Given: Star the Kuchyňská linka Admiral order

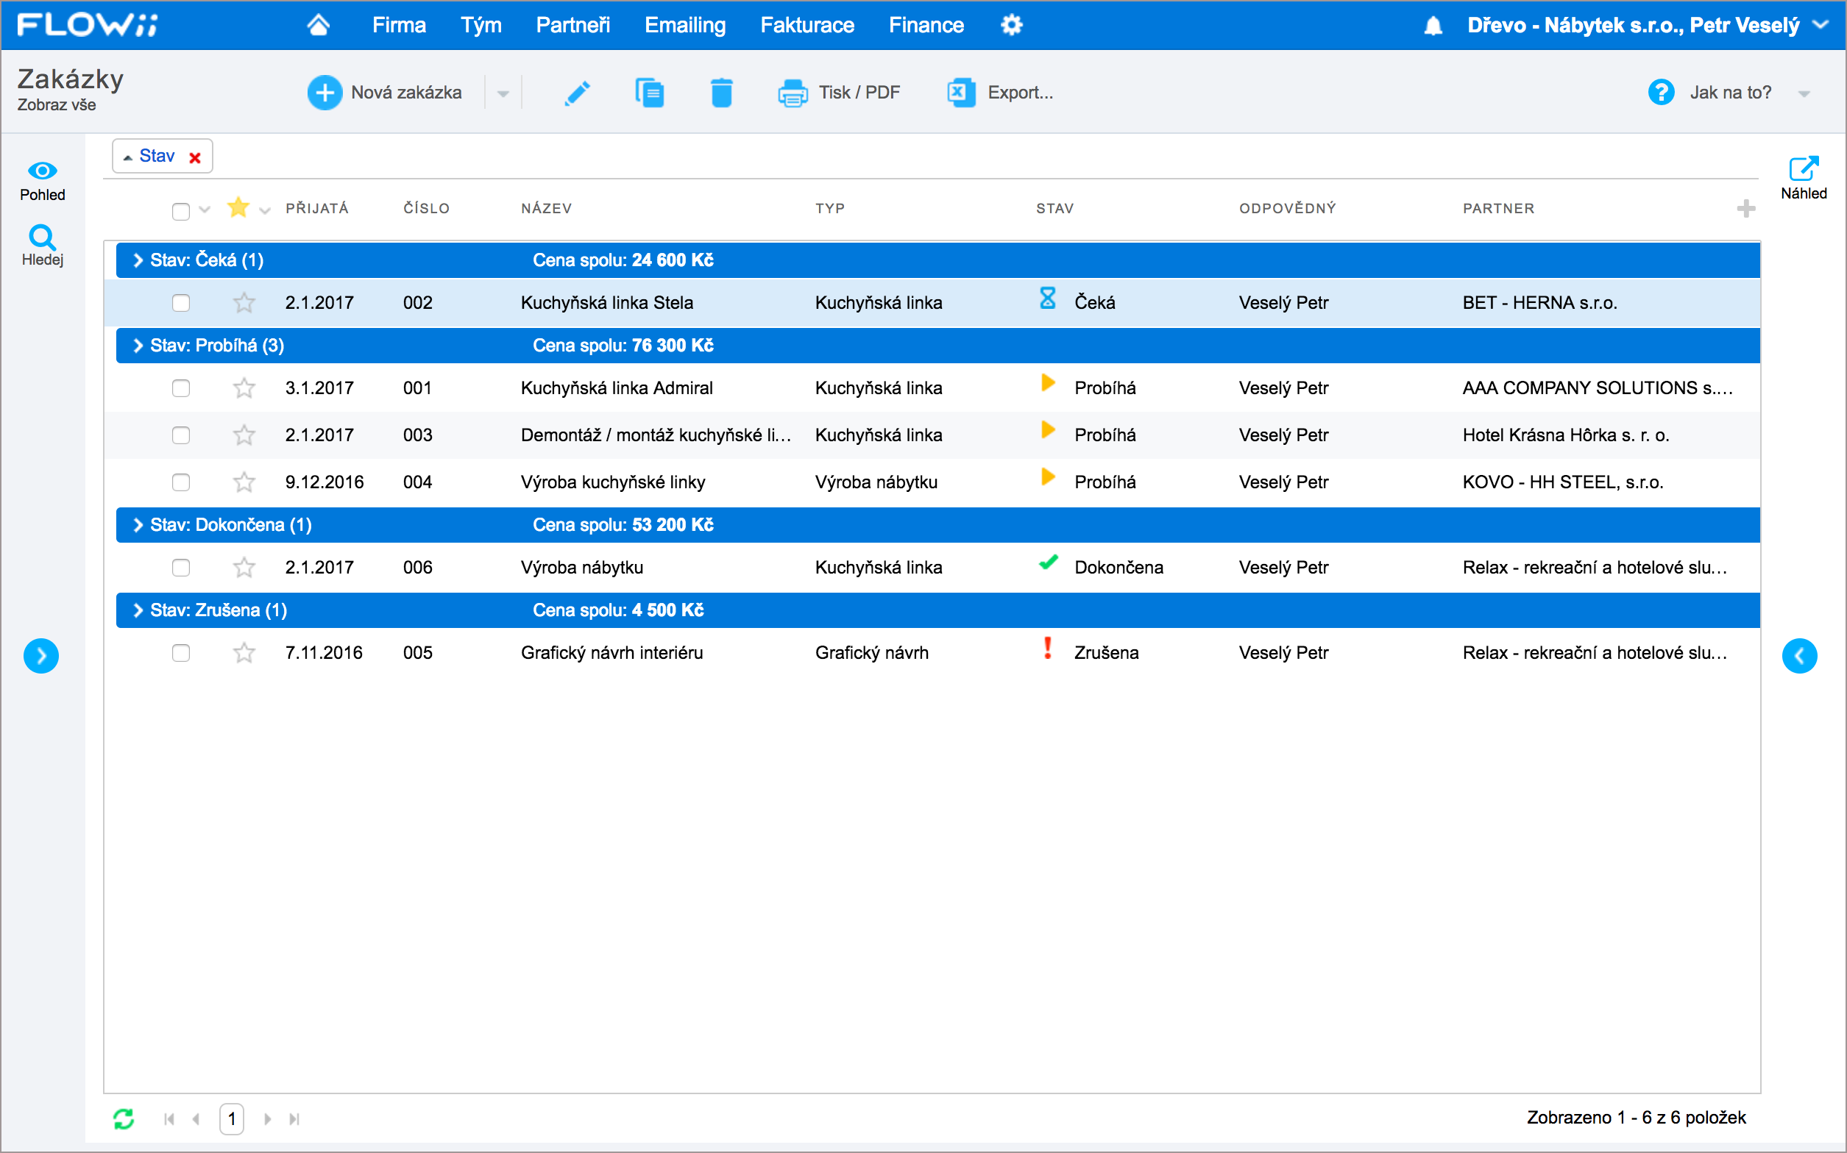Looking at the screenshot, I should (244, 388).
